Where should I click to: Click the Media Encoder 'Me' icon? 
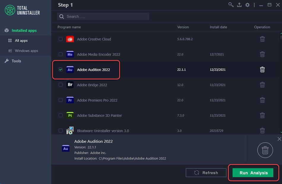(x=70, y=54)
